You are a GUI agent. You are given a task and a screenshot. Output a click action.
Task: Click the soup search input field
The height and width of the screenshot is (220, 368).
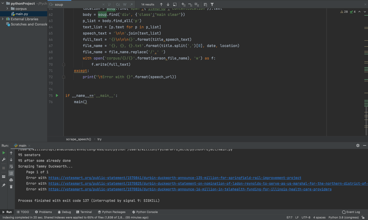(x=77, y=4)
